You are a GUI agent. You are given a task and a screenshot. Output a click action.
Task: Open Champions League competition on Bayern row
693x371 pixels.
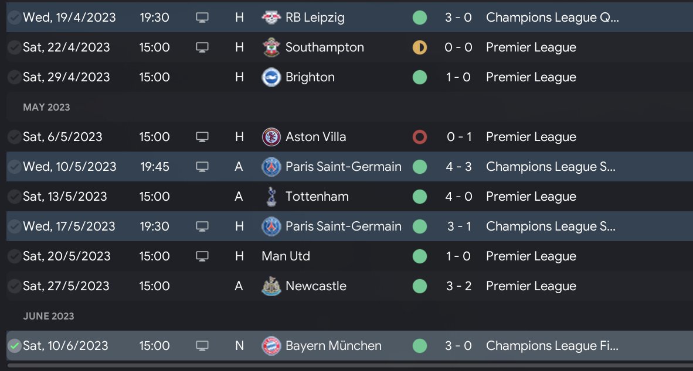click(552, 346)
